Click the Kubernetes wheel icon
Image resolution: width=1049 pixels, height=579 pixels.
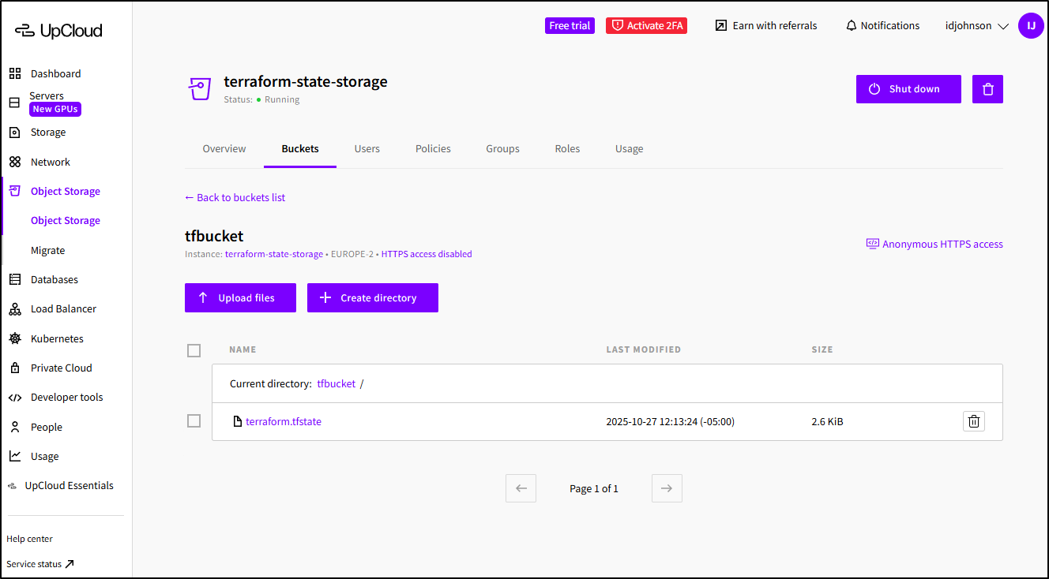pos(15,338)
